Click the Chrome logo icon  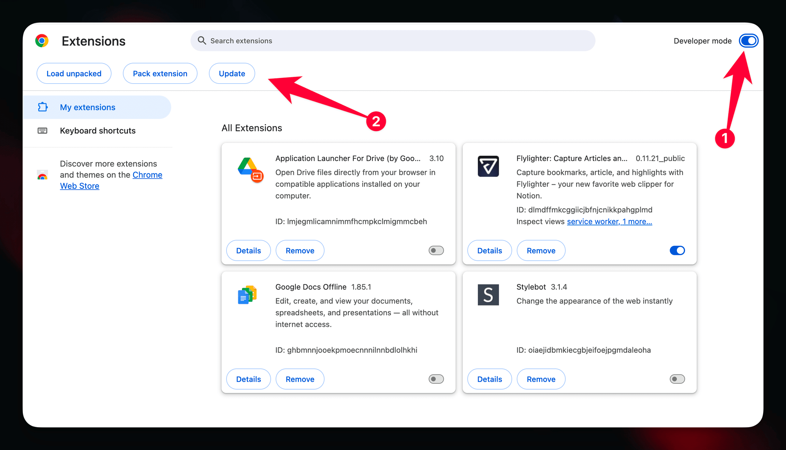pos(42,41)
